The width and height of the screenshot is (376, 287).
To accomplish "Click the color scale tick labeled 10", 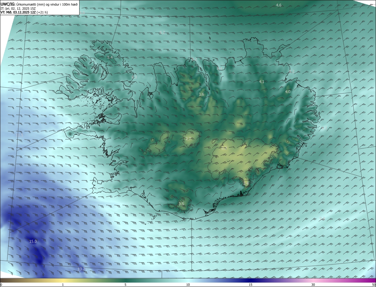I will [188, 285].
